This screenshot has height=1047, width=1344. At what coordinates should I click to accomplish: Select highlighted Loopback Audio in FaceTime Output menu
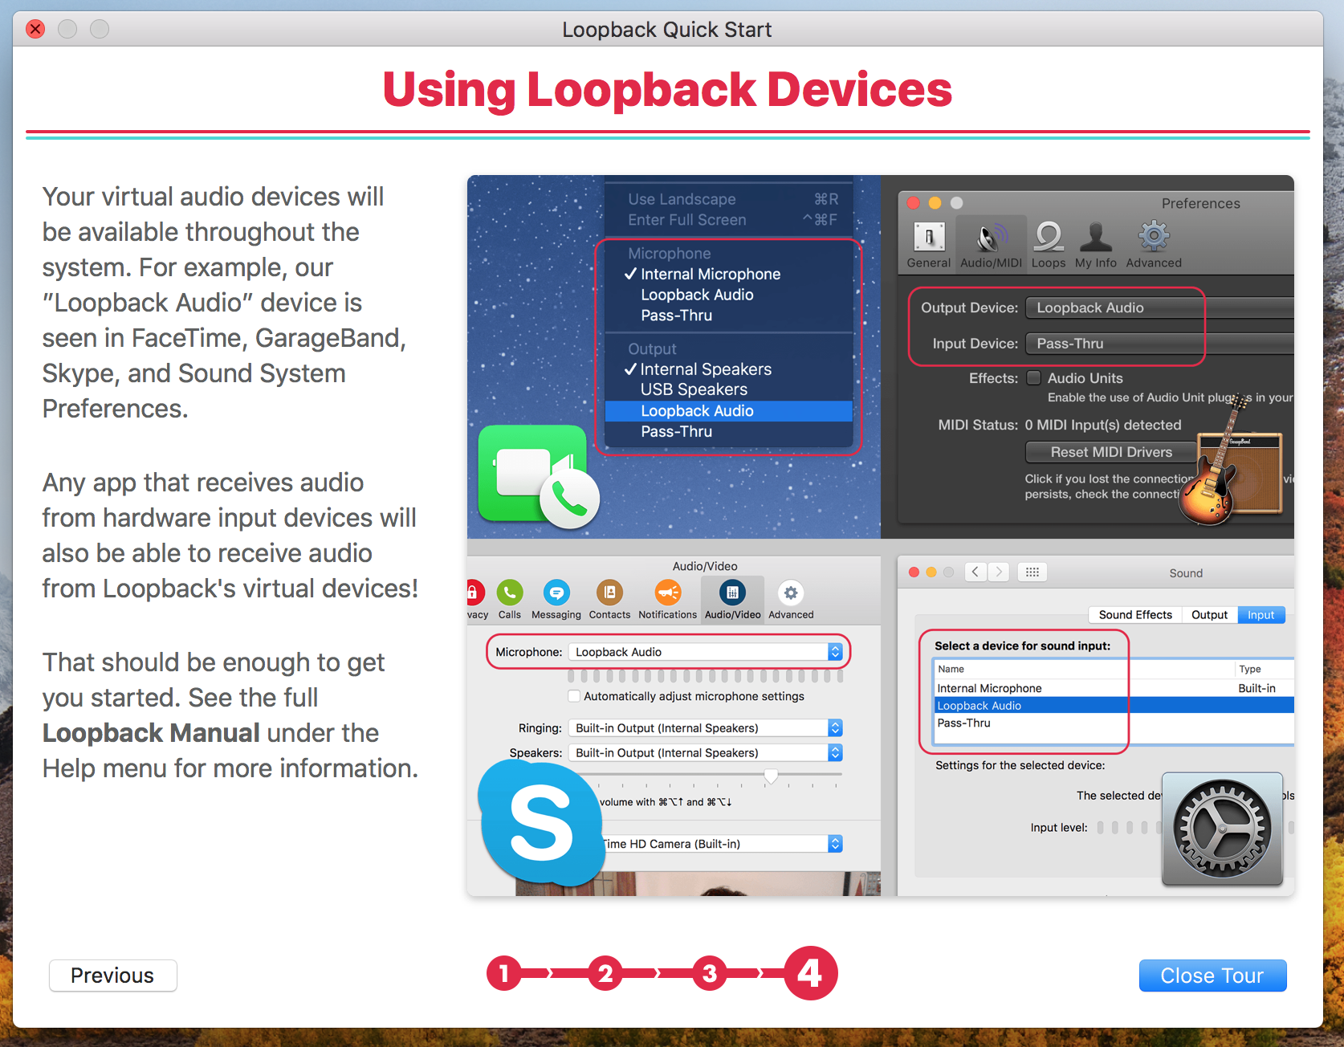[x=729, y=410]
